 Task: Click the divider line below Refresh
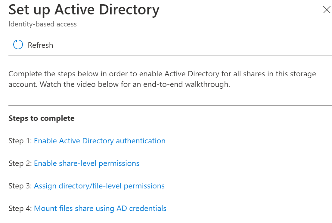coord(170,56)
